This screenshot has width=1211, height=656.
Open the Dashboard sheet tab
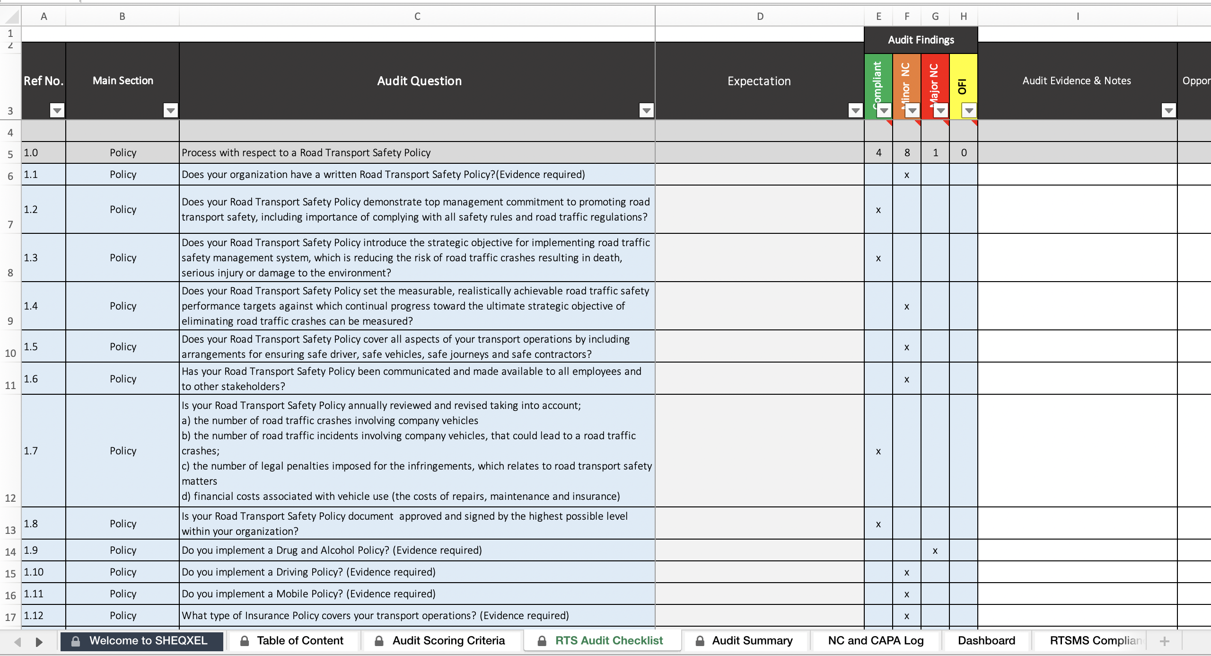pyautogui.click(x=986, y=641)
